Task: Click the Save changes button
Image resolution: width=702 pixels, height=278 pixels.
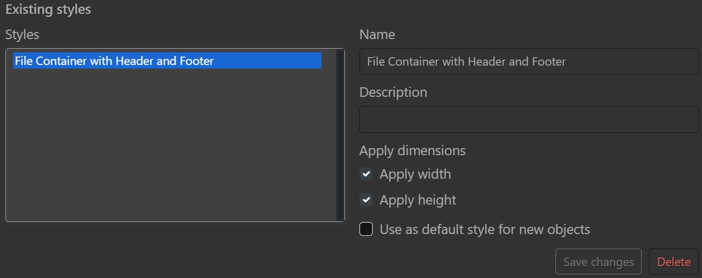Action: pos(598,262)
